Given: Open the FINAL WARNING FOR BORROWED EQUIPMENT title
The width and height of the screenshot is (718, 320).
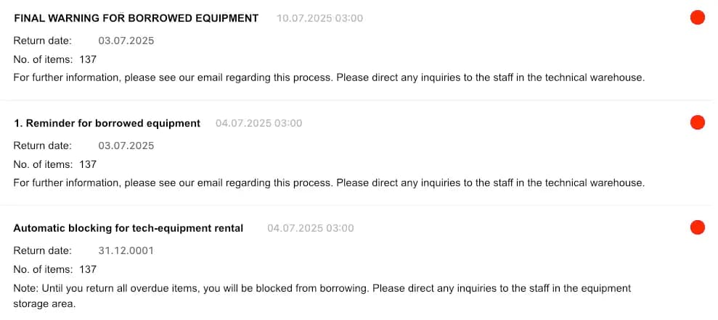Looking at the screenshot, I should 136,18.
